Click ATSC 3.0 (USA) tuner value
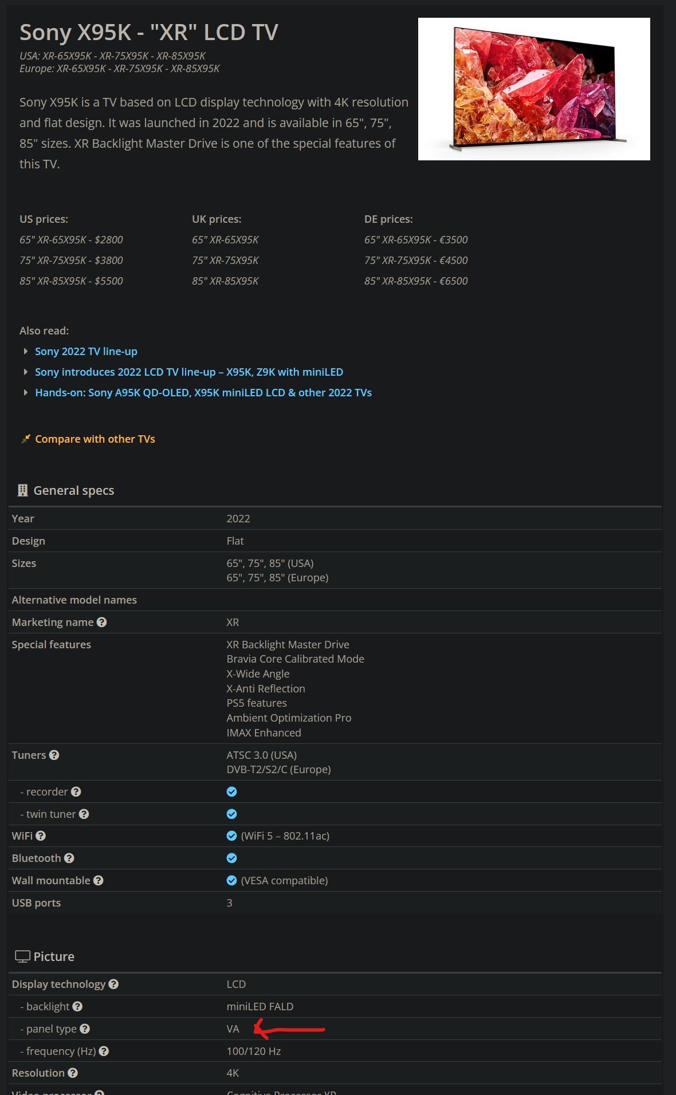The image size is (676, 1095). 261,755
